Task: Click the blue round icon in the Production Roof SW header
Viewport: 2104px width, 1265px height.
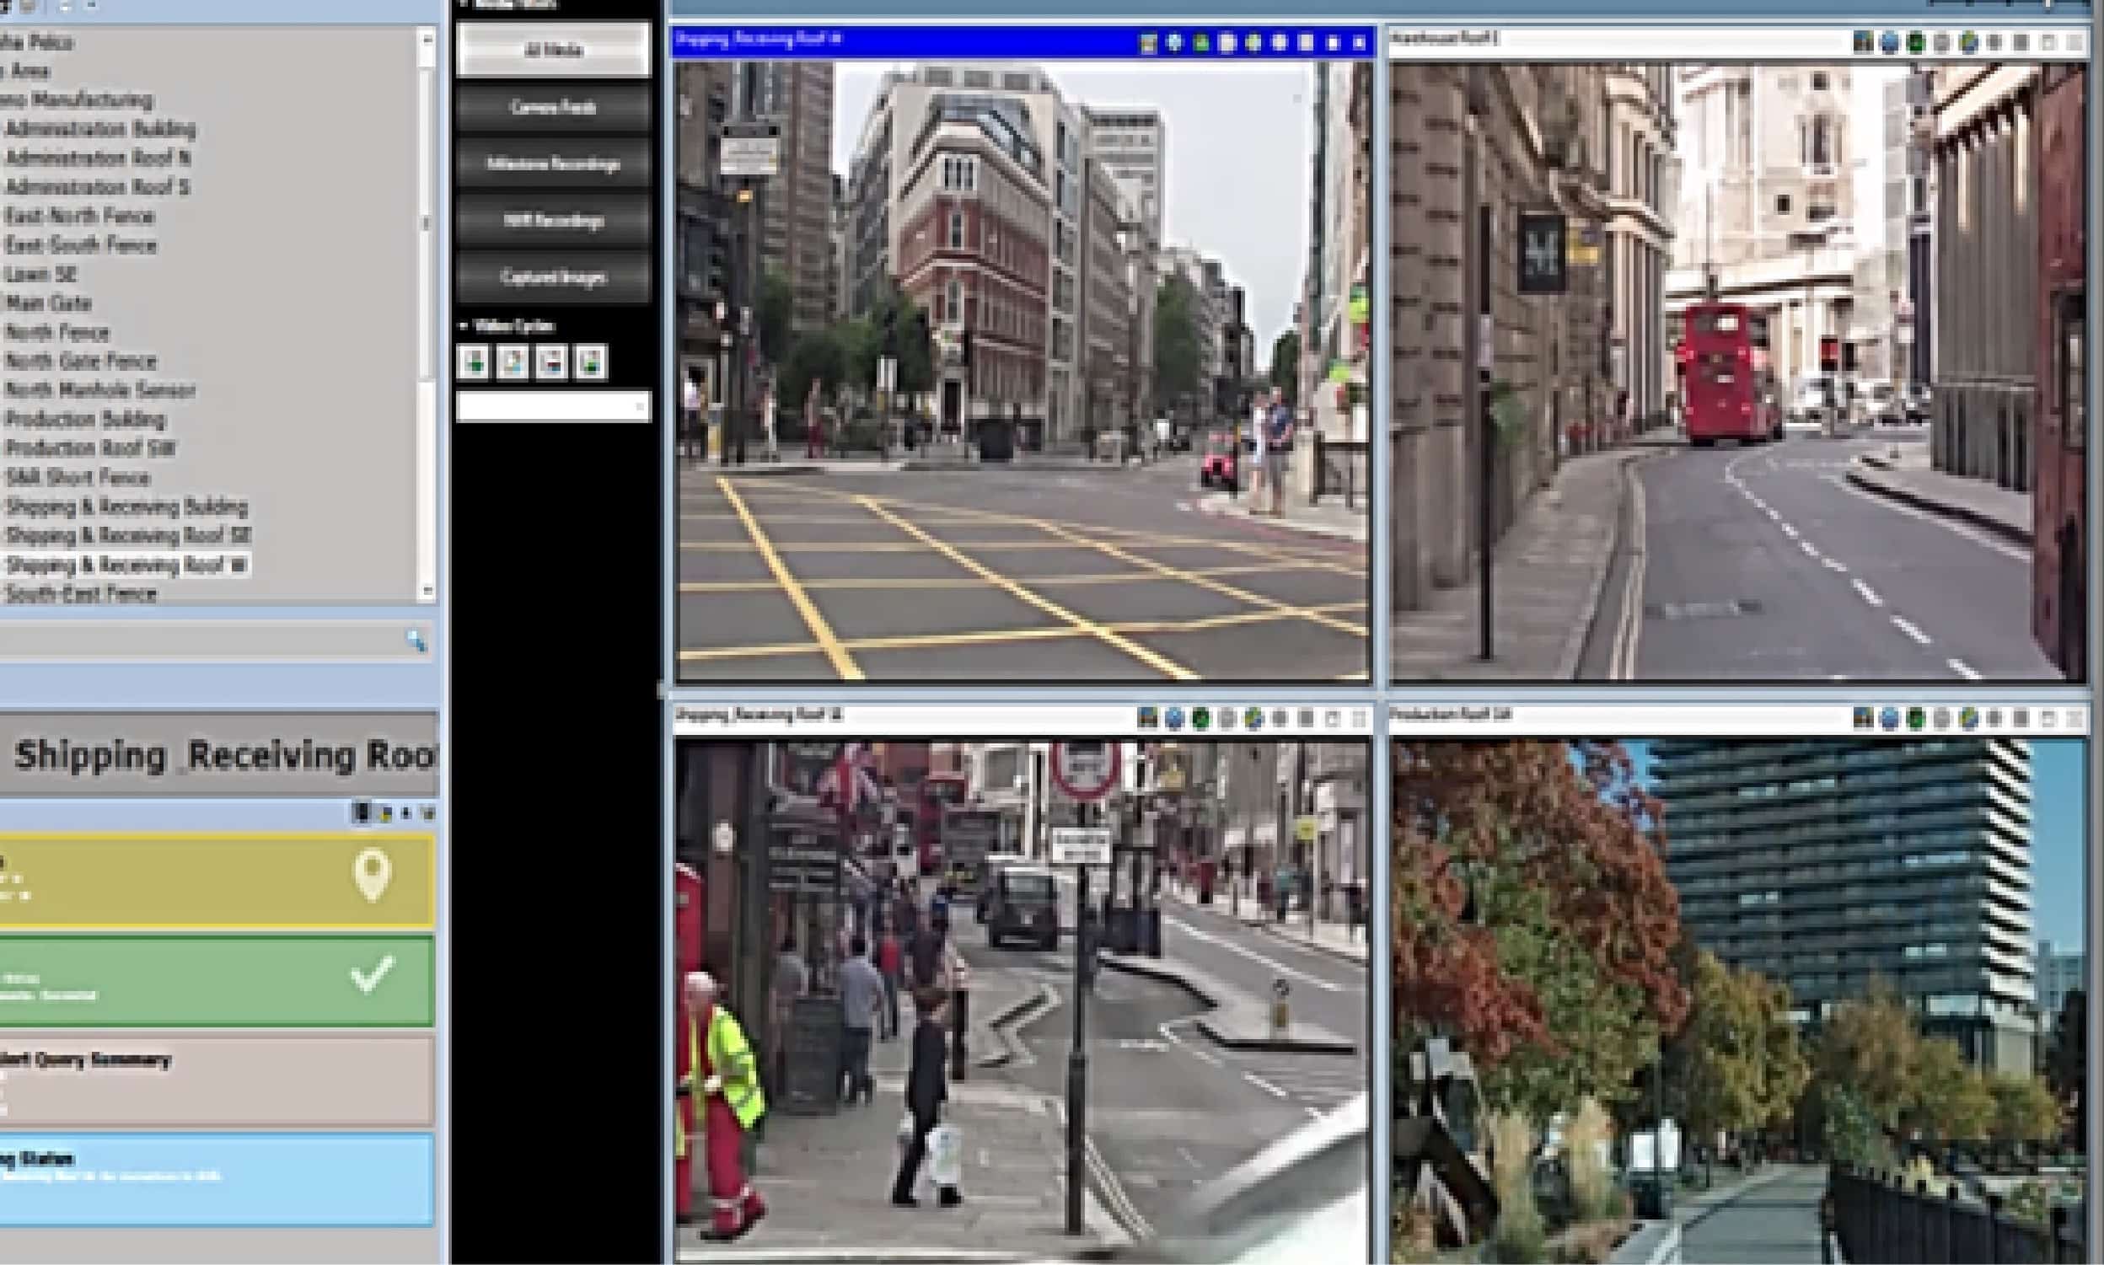Action: click(1890, 720)
